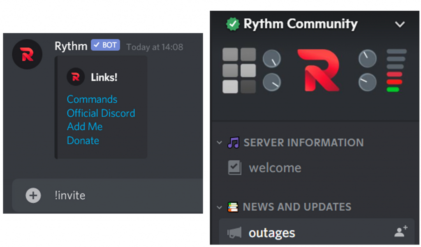Select the outages channel
The height and width of the screenshot is (247, 421).
[272, 233]
